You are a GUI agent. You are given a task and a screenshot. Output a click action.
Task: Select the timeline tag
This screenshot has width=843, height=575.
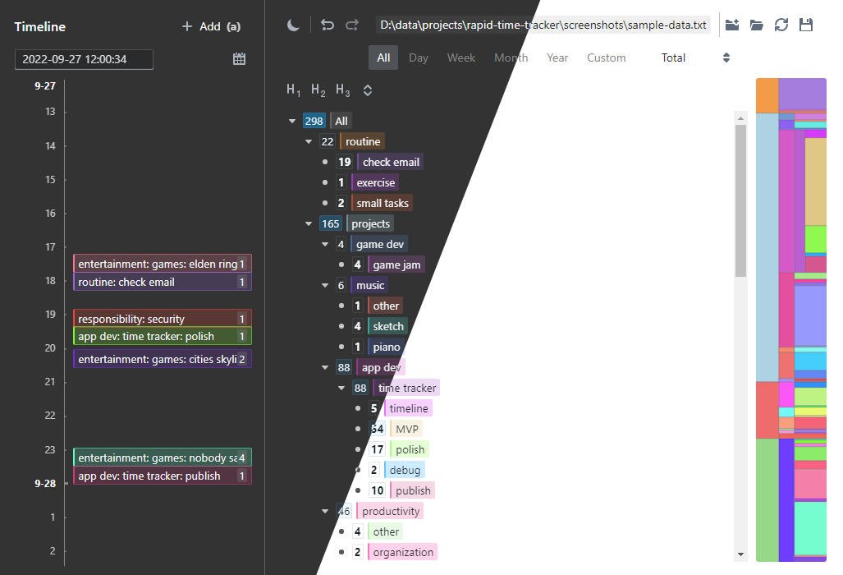(x=409, y=408)
